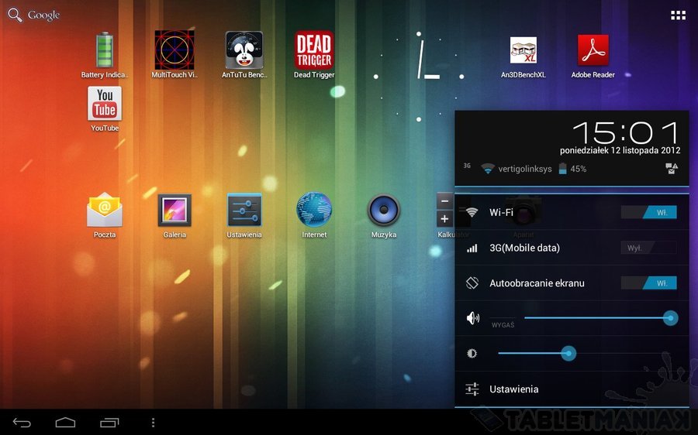The image size is (698, 435).
Task: Open the recent apps view
Action: tap(109, 422)
